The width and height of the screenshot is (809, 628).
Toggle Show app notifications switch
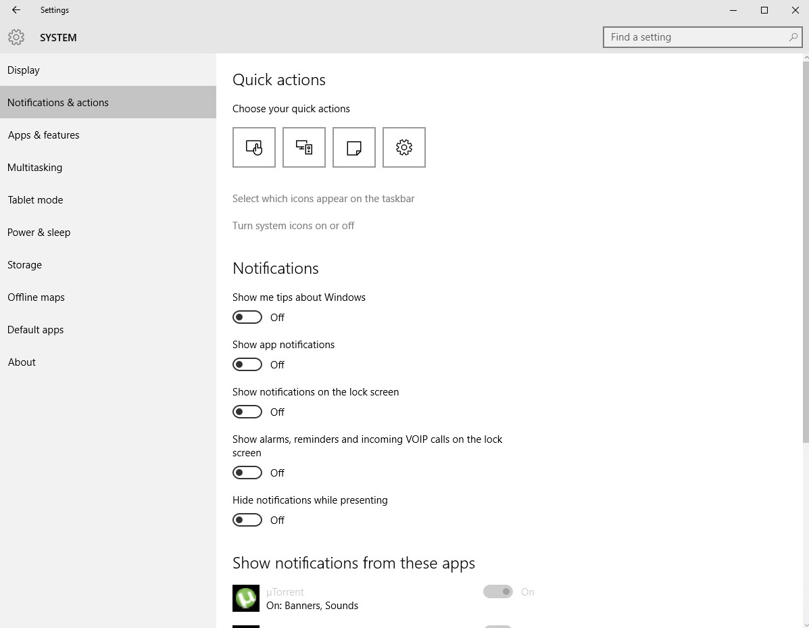247,365
